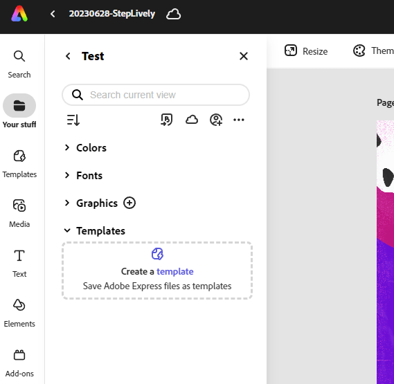This screenshot has height=384, width=394.
Task: Click Save Adobe Express files as templates text
Action: [157, 286]
